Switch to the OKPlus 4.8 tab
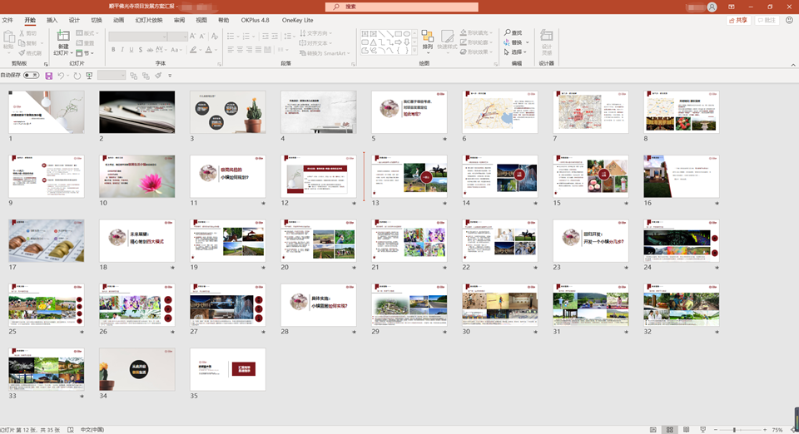 (x=256, y=20)
